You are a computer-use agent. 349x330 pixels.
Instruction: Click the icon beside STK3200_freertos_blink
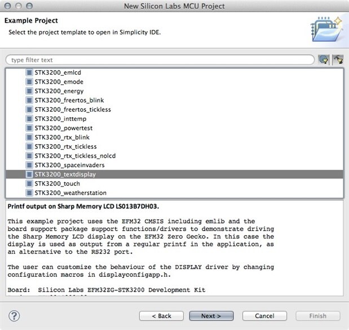click(x=29, y=101)
